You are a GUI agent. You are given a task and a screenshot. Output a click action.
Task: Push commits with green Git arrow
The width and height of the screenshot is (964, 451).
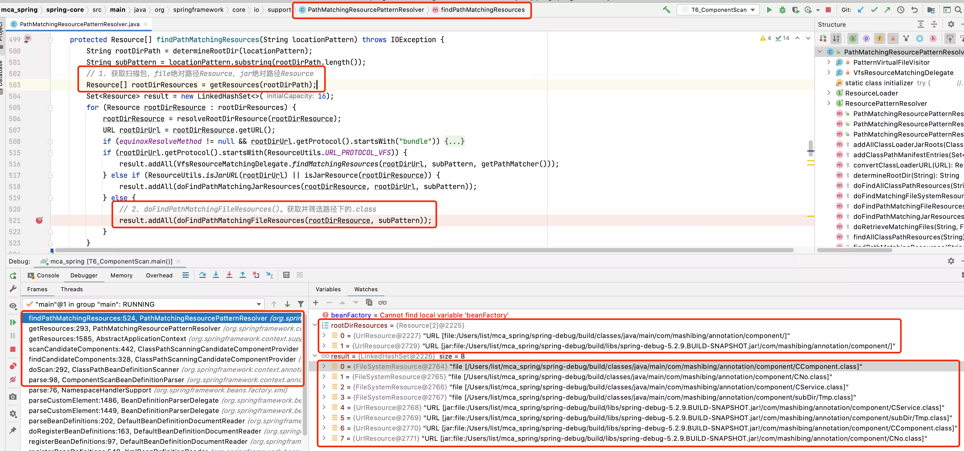point(887,10)
